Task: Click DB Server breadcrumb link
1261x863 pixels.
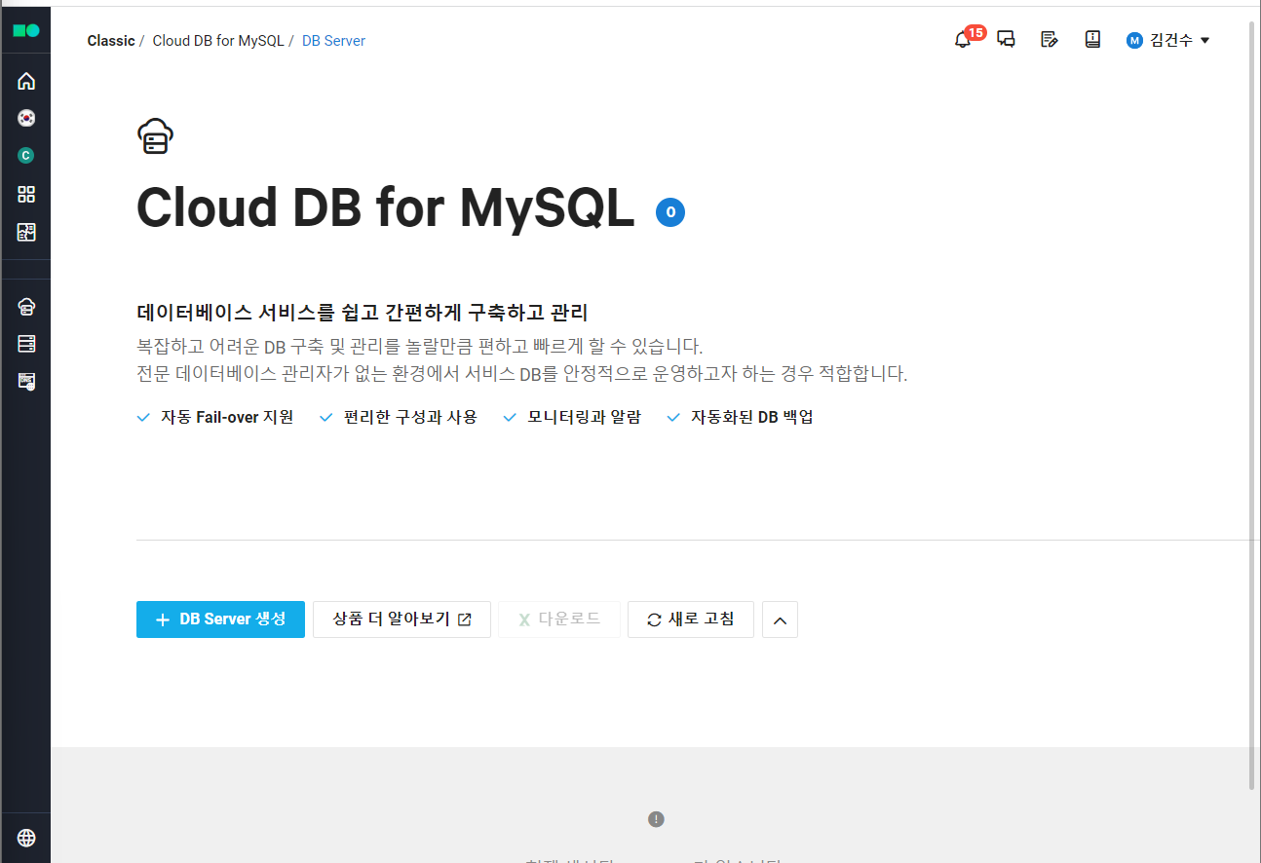Action: (333, 41)
